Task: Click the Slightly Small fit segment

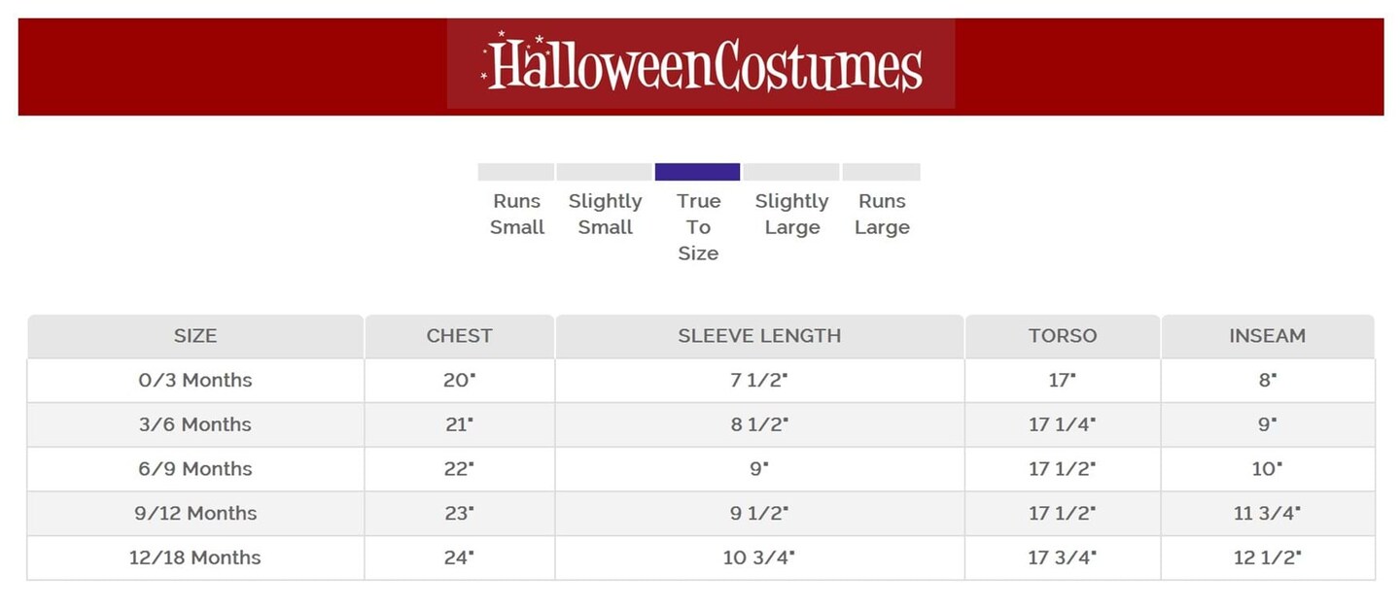Action: (604, 172)
